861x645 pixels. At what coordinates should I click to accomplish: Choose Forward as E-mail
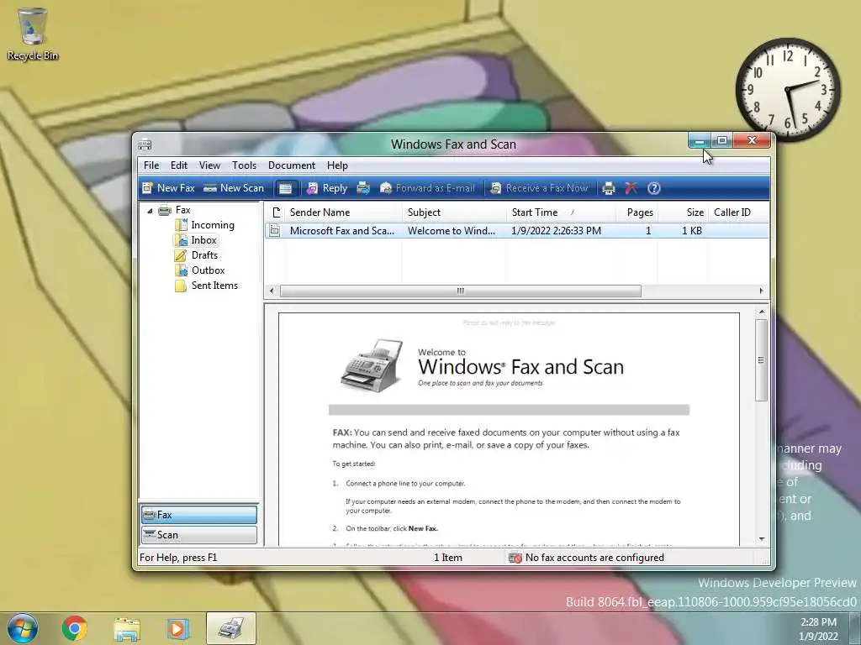pyautogui.click(x=427, y=188)
